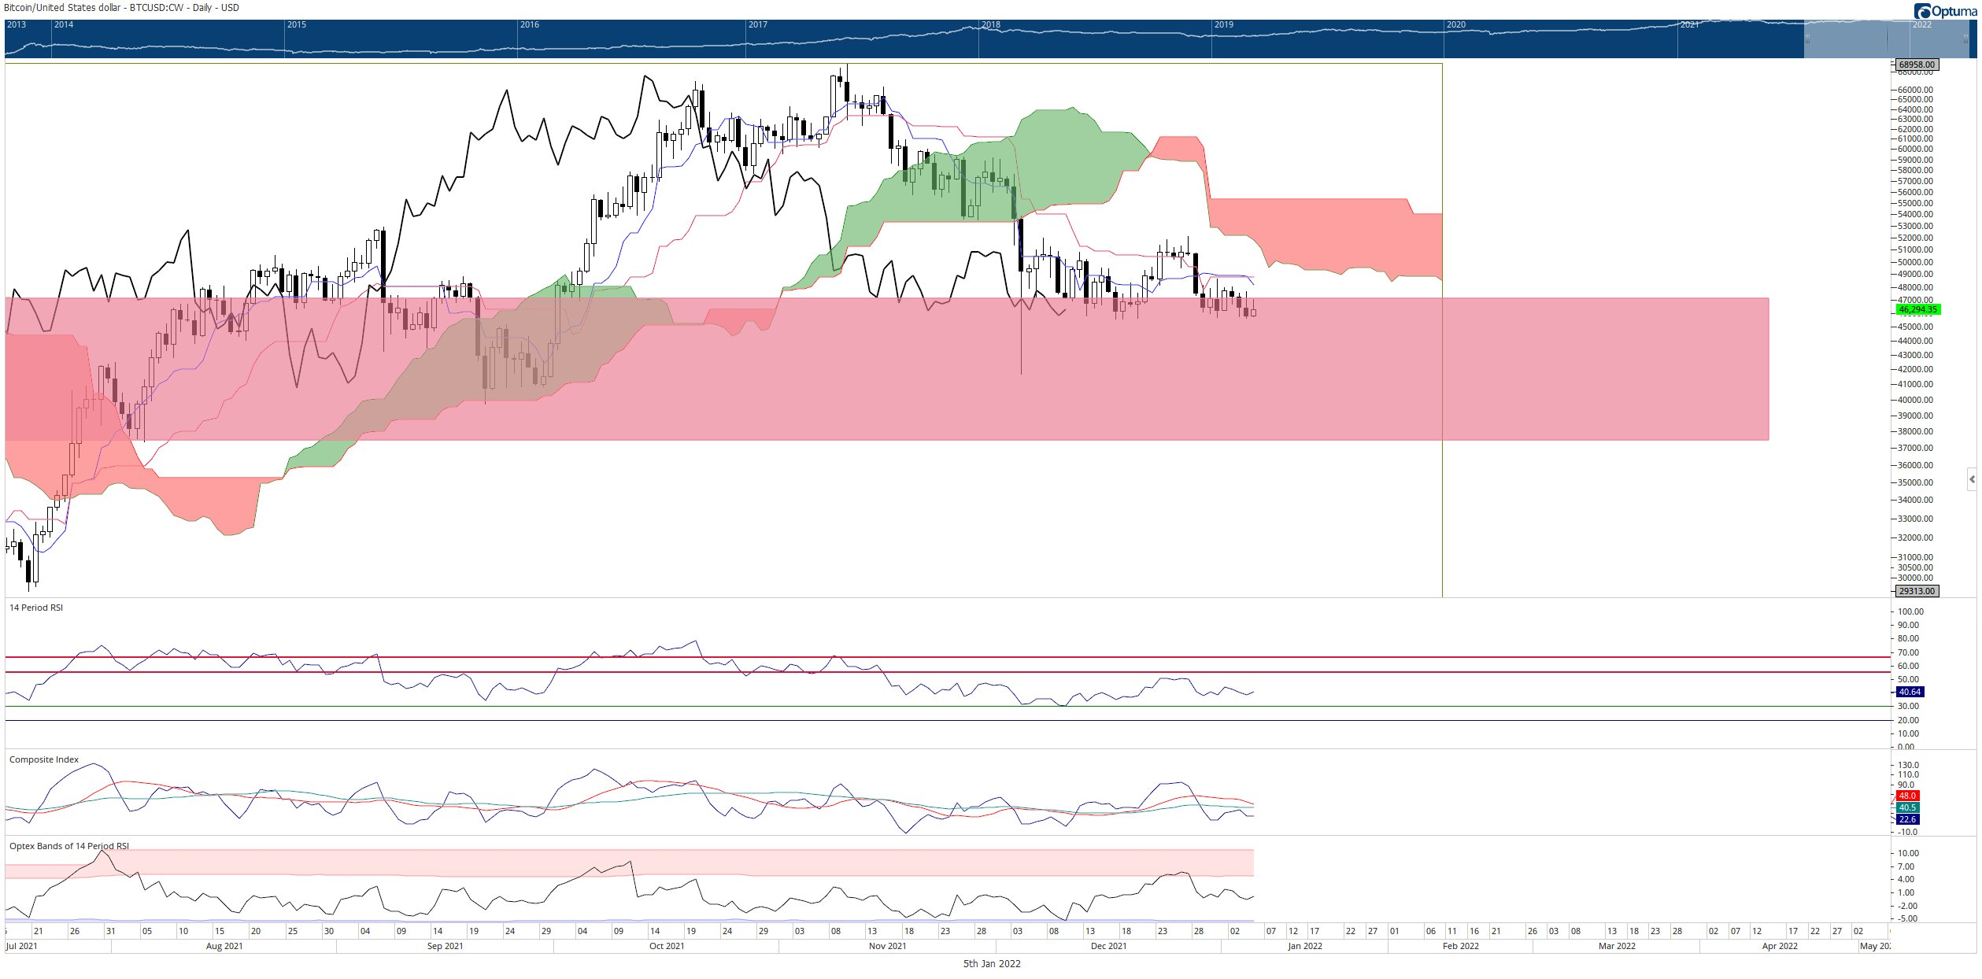1982x979 pixels.
Task: Click the Dec 2021 month on time axis
Action: (1108, 946)
